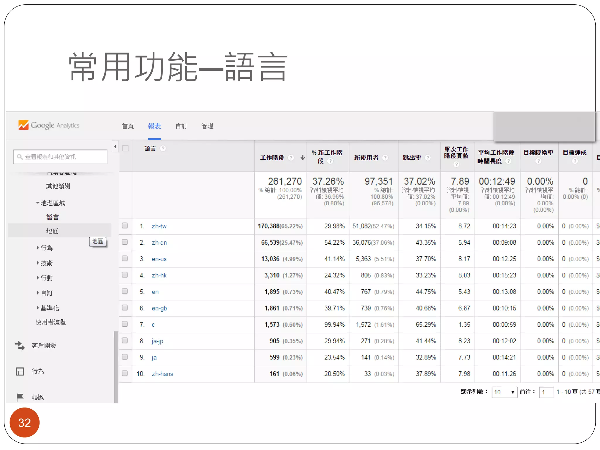The width and height of the screenshot is (600, 450).
Task: Click the Google Analytics logo icon
Action: click(23, 125)
